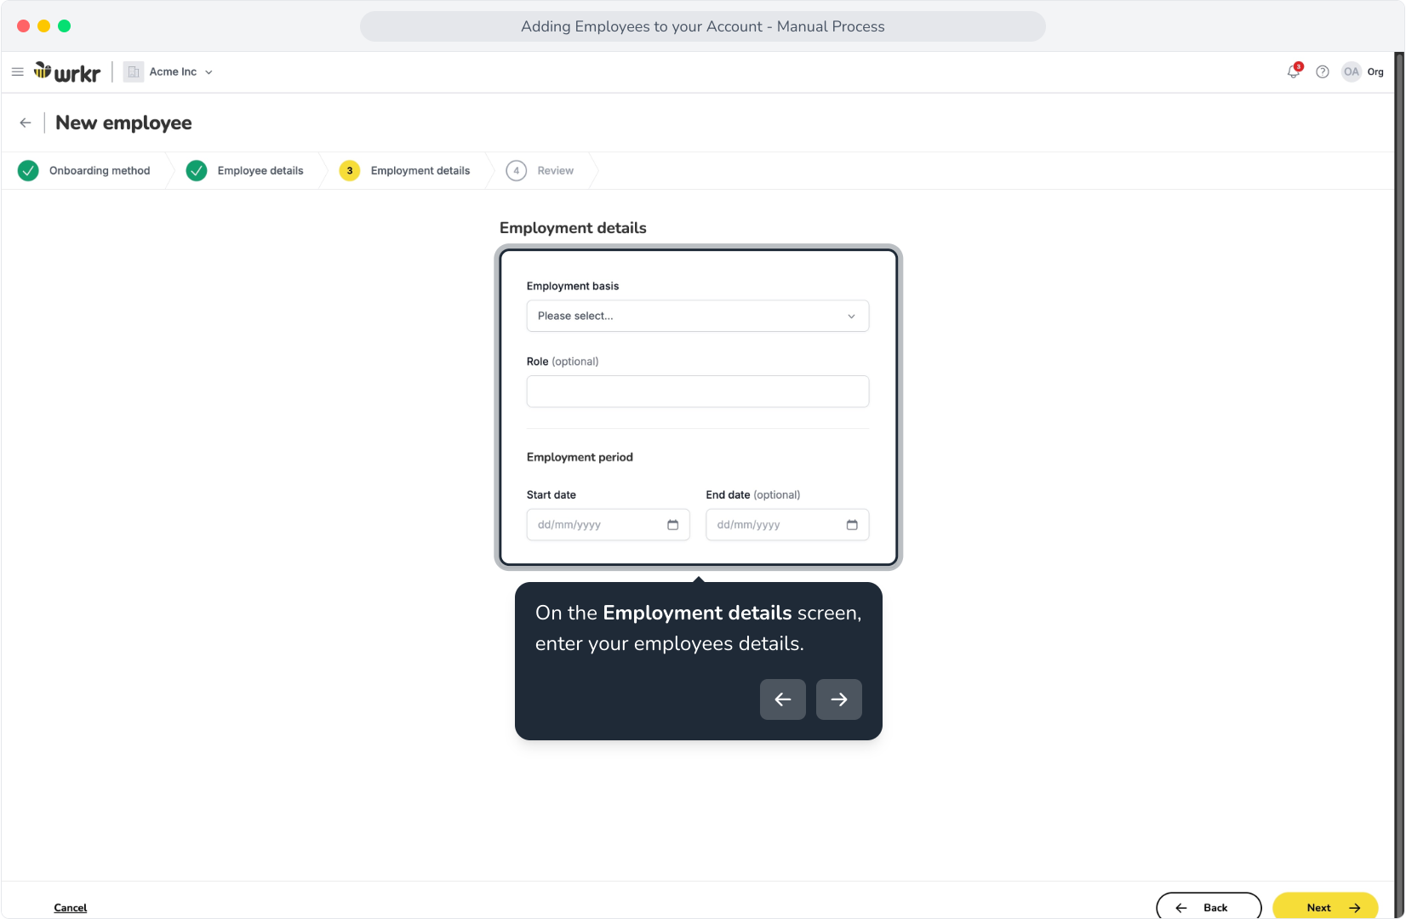Go to previous tooltip step arrow
Image resolution: width=1406 pixels, height=919 pixels.
(783, 699)
